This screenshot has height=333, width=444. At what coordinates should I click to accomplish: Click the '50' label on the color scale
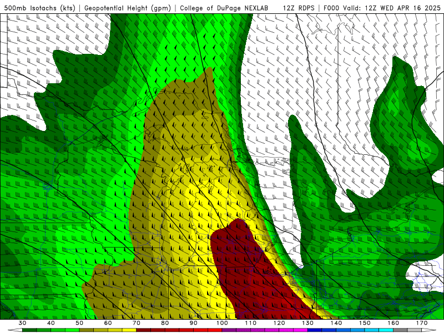(79, 323)
